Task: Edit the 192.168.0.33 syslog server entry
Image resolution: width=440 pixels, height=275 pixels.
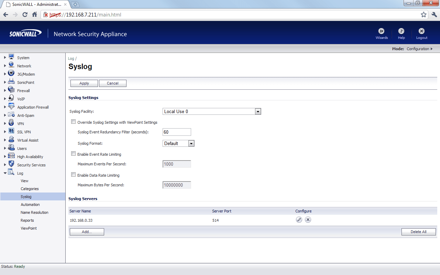Action: tap(299, 219)
